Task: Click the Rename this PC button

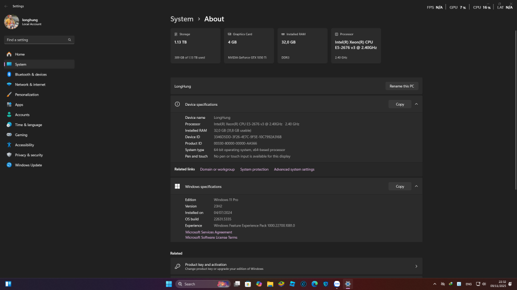Action: pos(402,86)
